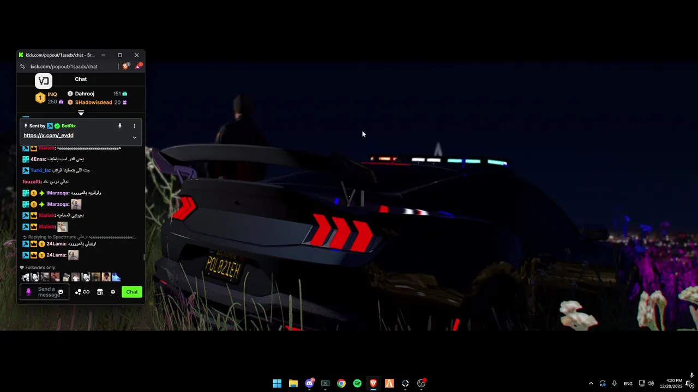The width and height of the screenshot is (698, 392).
Task: Click the green Xbox Game Bar taskbar icon
Action: click(x=326, y=383)
